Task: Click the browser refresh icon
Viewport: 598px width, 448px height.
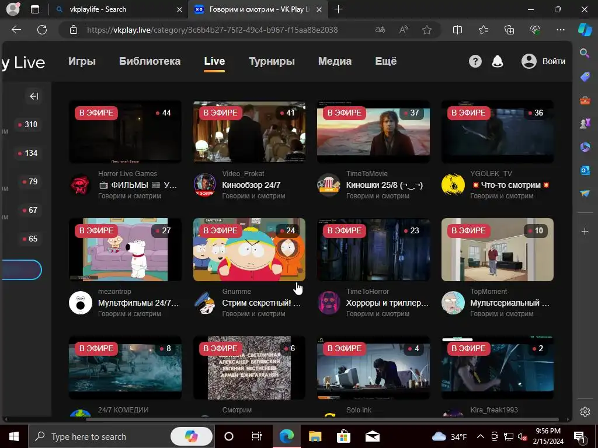Action: [x=42, y=30]
